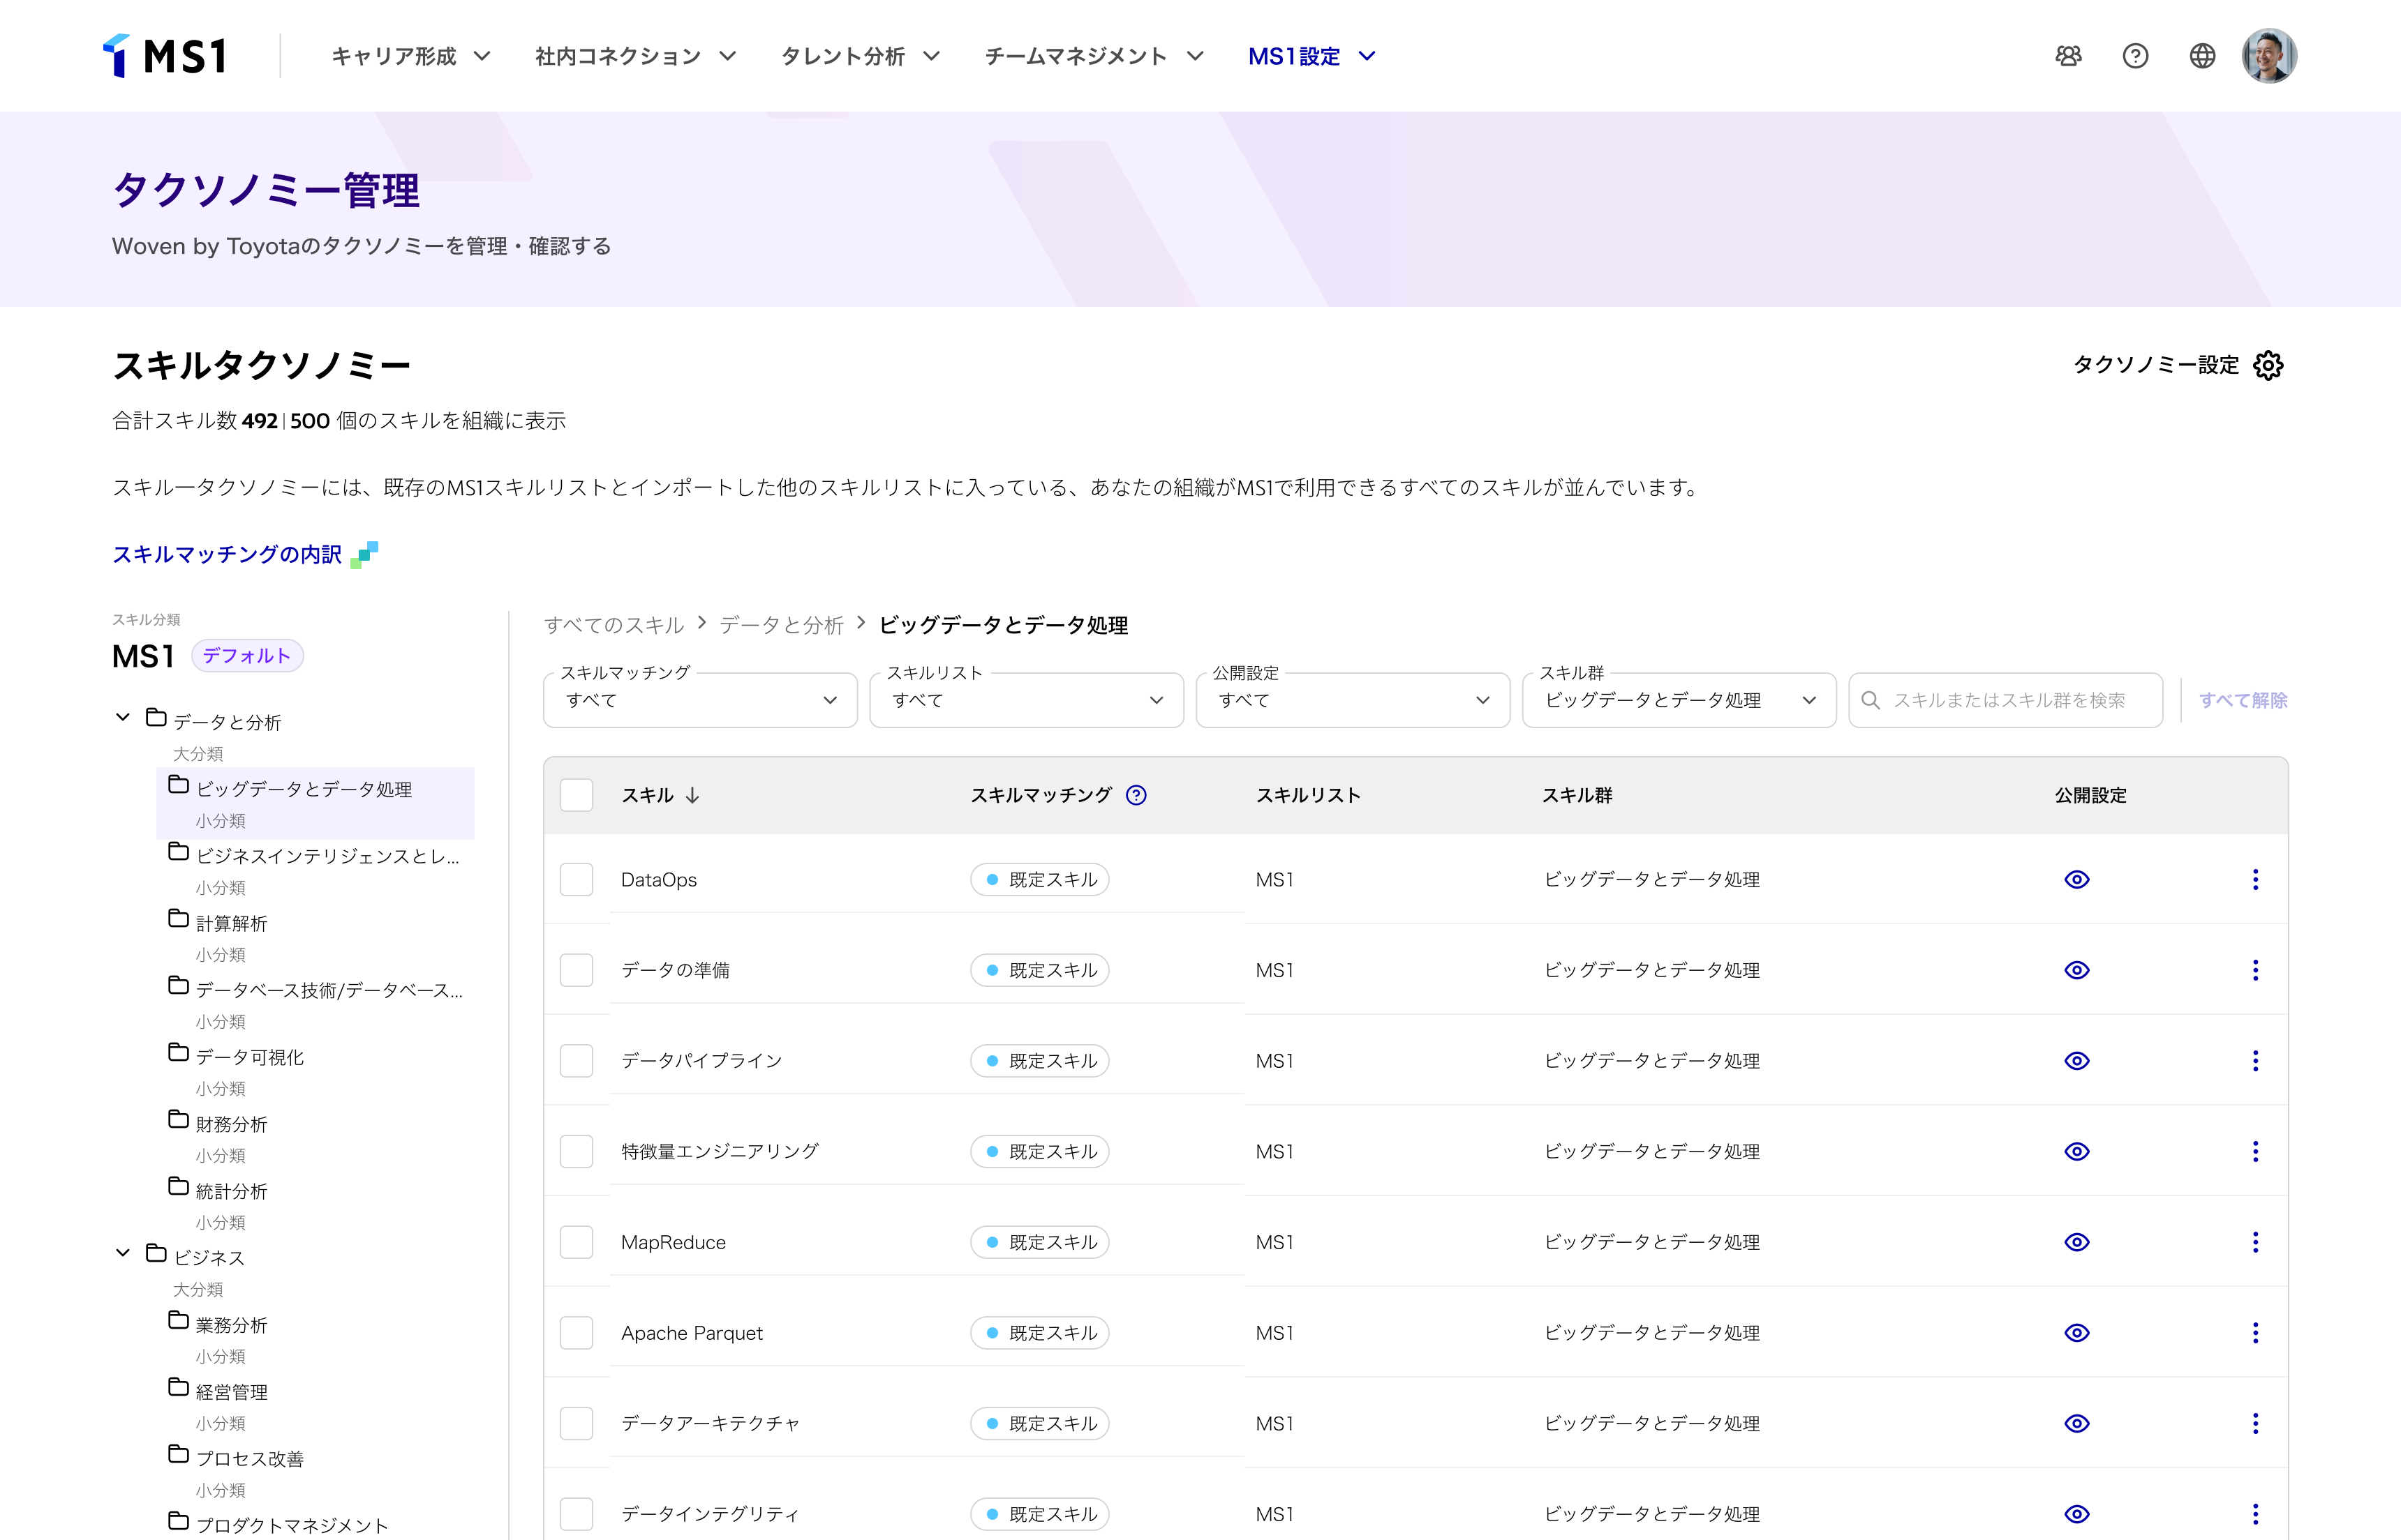2401x1540 pixels.
Task: Open more options for MapReduce row
Action: pyautogui.click(x=2255, y=1242)
